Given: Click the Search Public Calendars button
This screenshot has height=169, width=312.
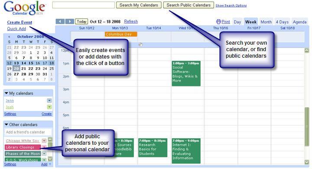Looking at the screenshot, I should (x=188, y=5).
